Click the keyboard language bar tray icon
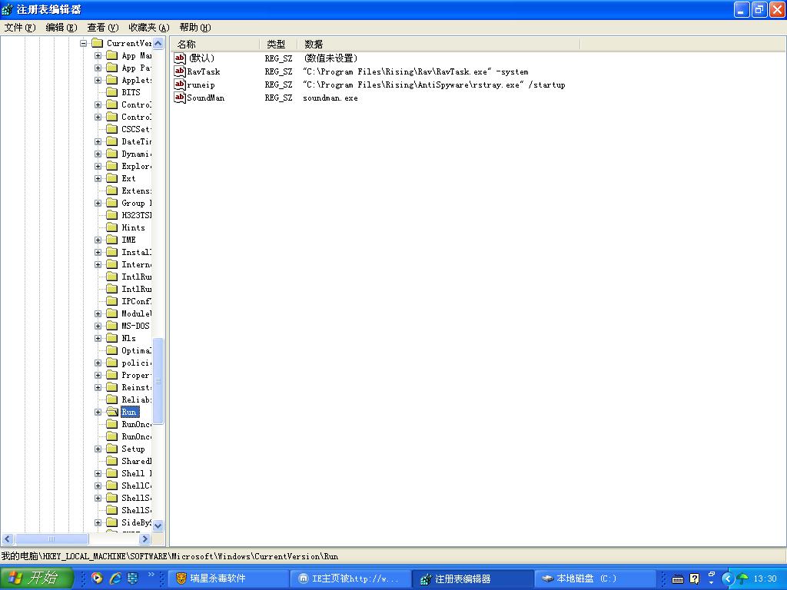787x590 pixels. click(x=678, y=579)
